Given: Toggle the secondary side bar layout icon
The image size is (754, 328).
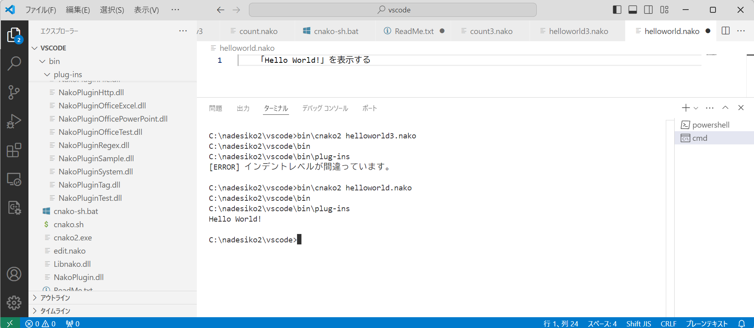Looking at the screenshot, I should coord(649,10).
